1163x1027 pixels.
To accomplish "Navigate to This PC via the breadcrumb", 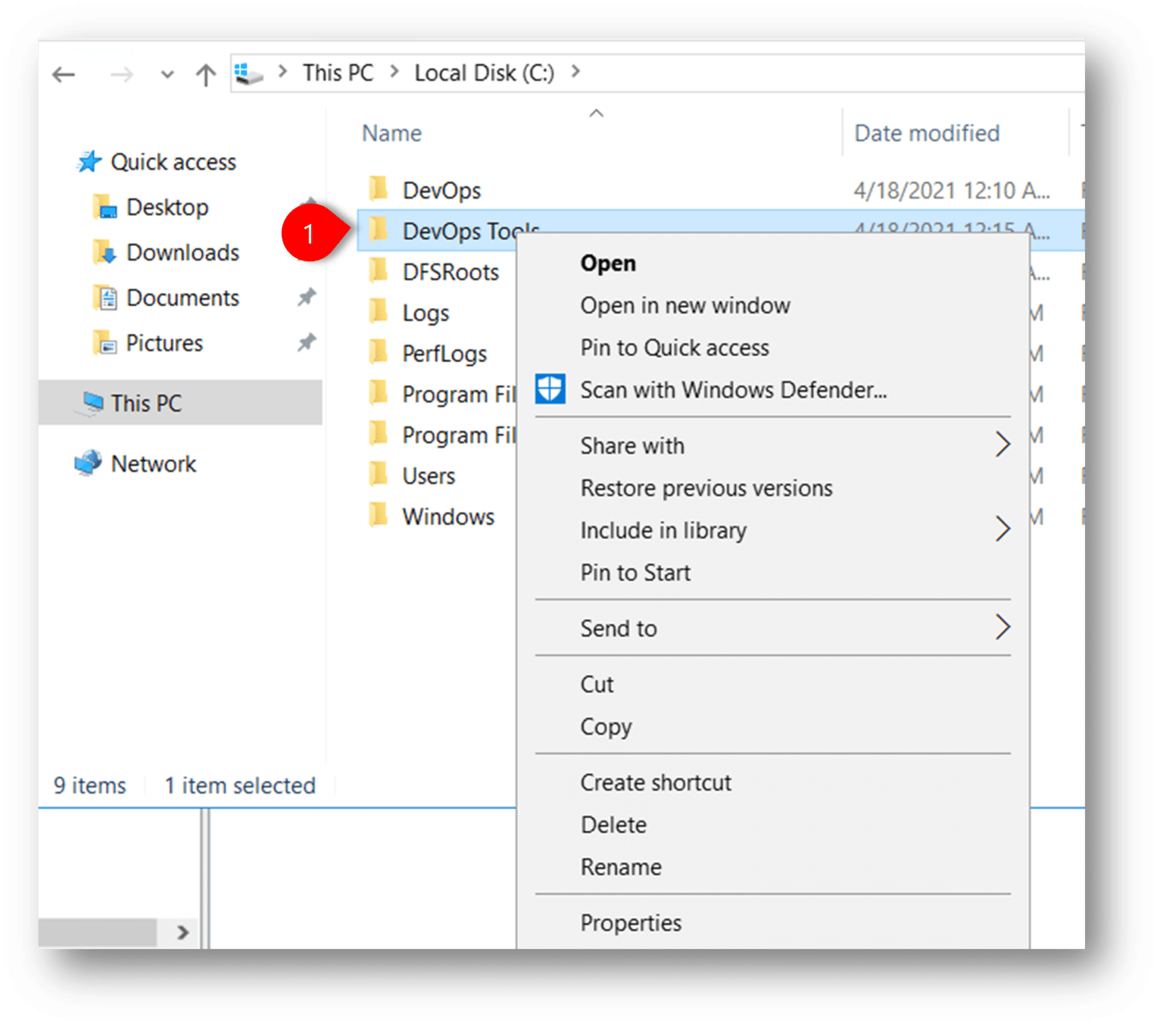I will 338,72.
